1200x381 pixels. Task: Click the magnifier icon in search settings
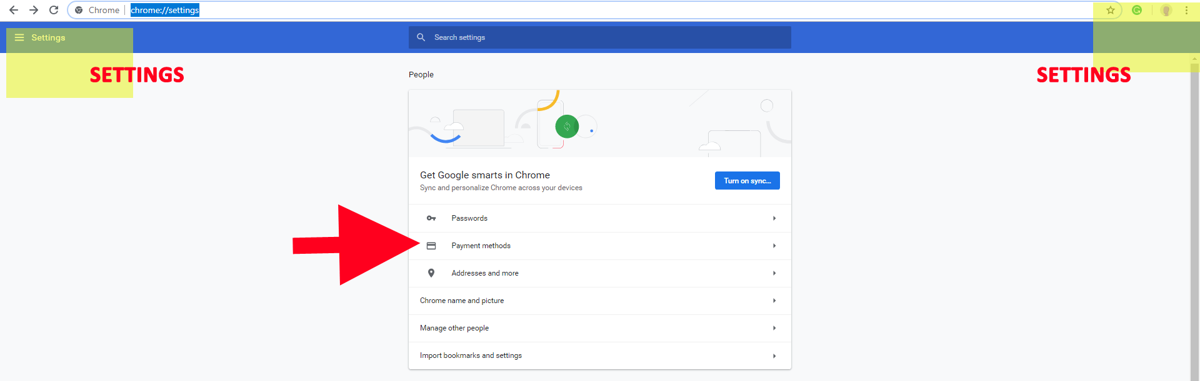pyautogui.click(x=421, y=37)
